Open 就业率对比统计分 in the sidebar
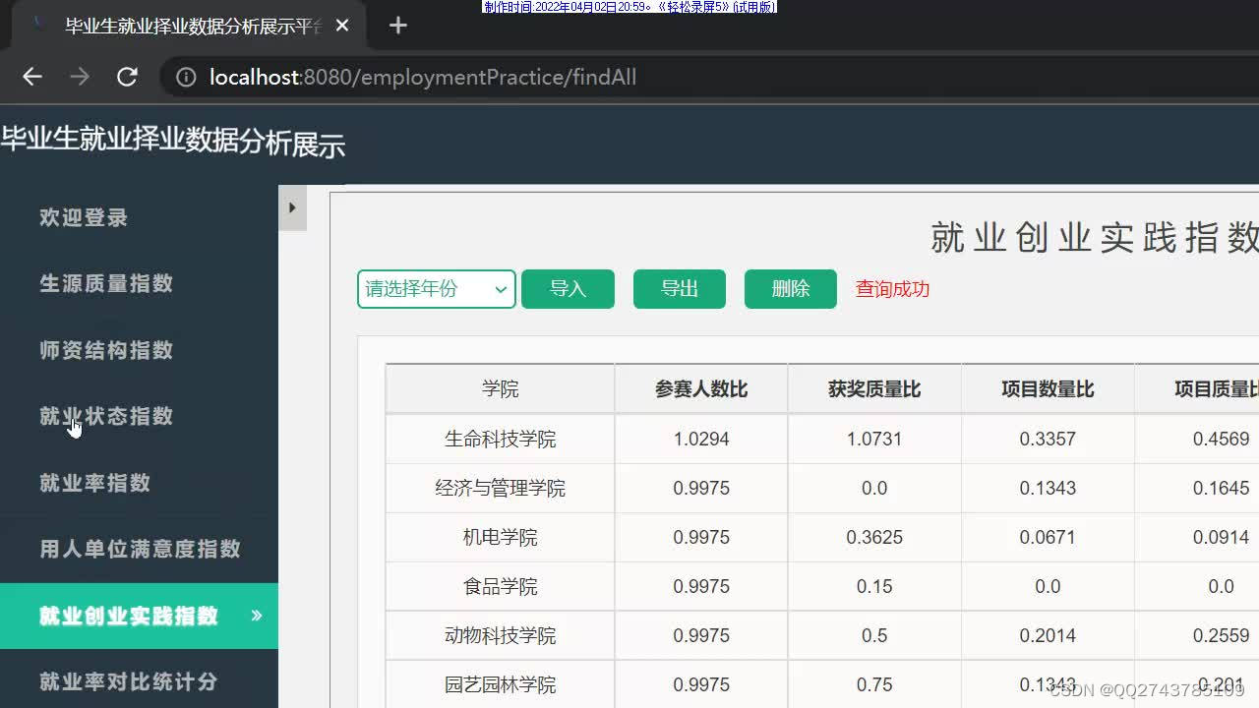Viewport: 1259px width, 708px height. point(128,681)
